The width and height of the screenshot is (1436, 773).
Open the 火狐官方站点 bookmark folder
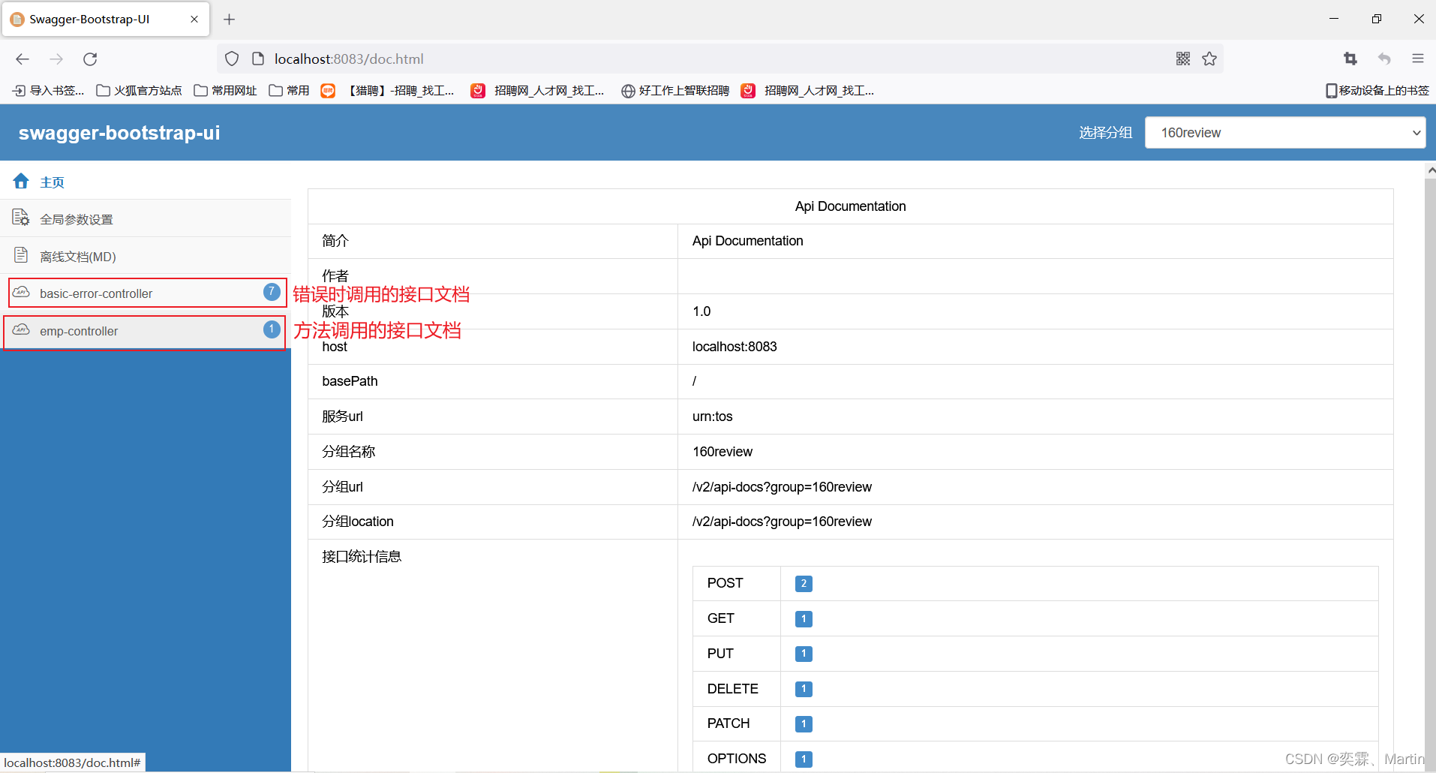[139, 91]
